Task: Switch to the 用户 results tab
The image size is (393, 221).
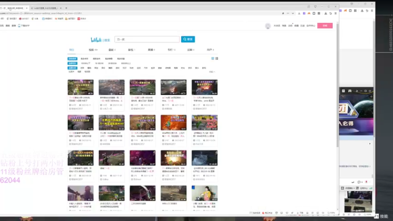Action: 210,50
